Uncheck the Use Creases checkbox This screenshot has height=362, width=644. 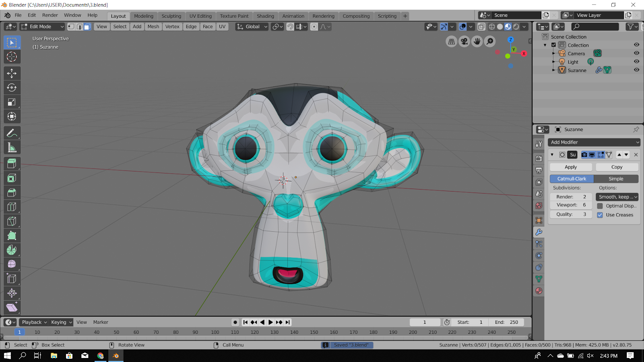point(600,215)
